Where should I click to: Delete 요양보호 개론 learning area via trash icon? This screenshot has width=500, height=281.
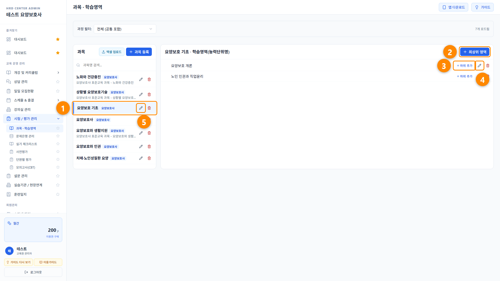488,66
